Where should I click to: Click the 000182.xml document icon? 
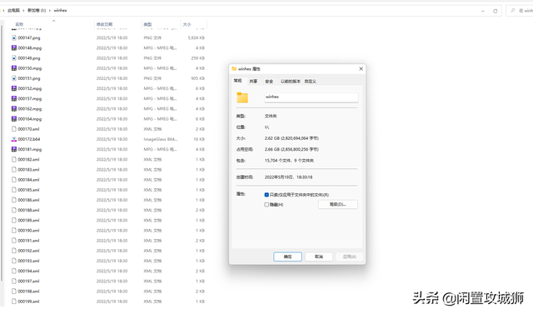pyautogui.click(x=14, y=159)
